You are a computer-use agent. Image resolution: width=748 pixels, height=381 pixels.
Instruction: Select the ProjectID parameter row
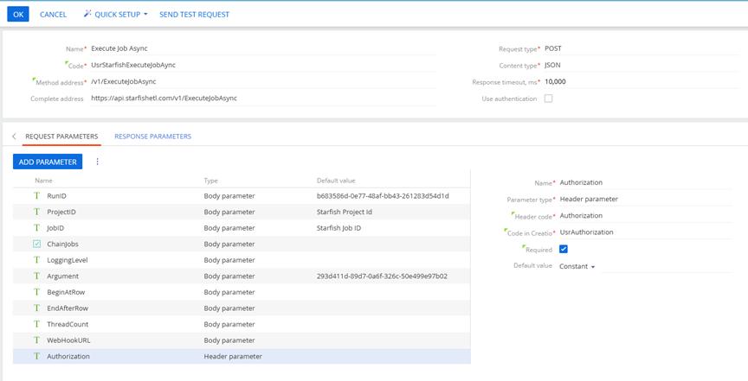click(x=242, y=212)
